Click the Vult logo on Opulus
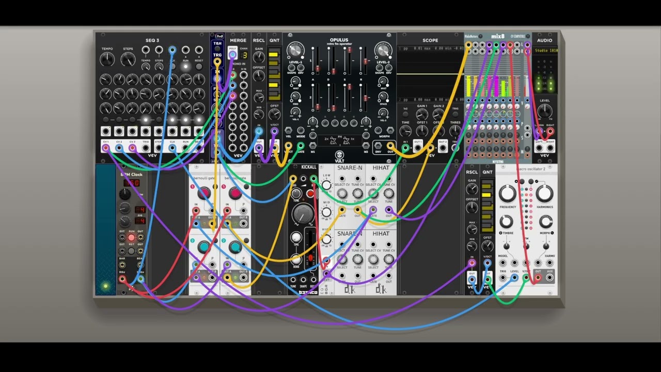 coord(339,156)
